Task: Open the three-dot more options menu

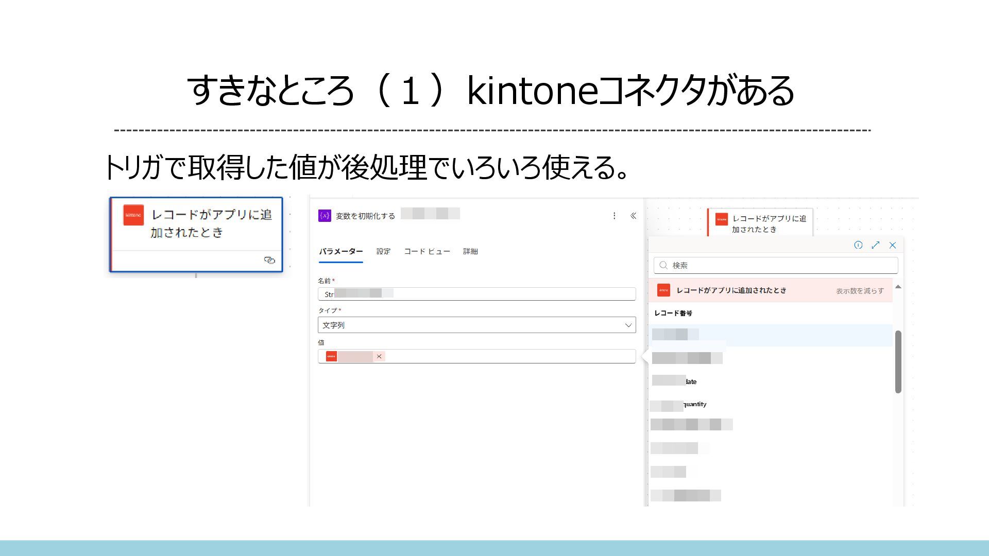Action: [614, 216]
